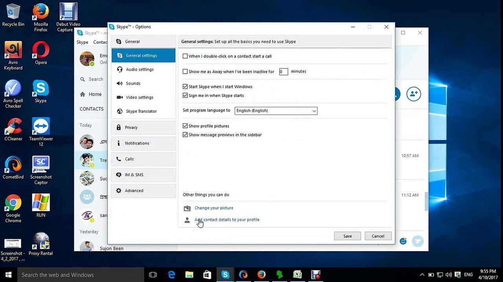503x282 pixels.
Task: Open the Windows Store from the taskbar
Action: click(207, 275)
